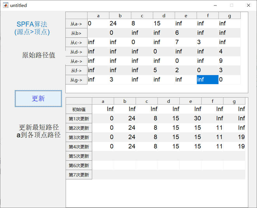Select the row header 从a-> in top table
257x208 pixels.
pos(76,24)
